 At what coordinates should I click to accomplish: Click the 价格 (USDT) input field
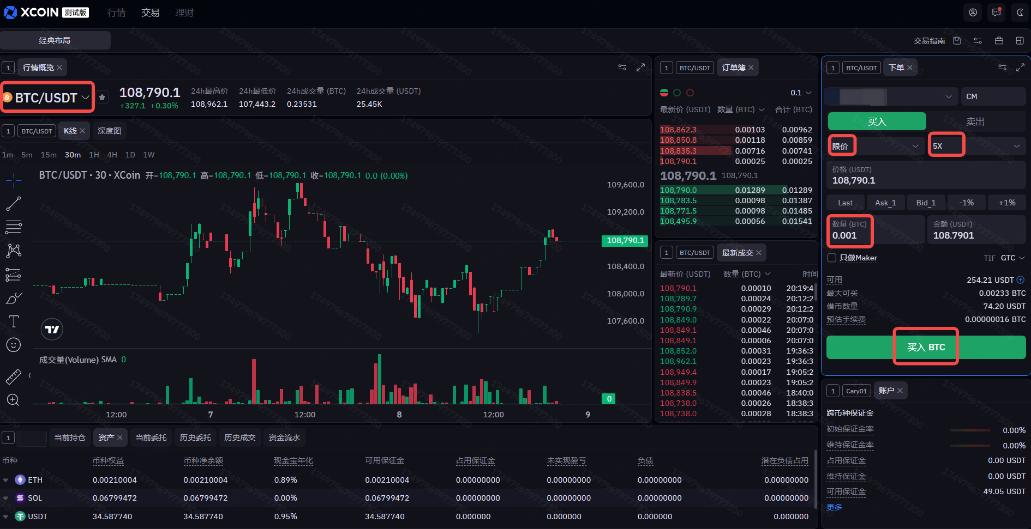coord(926,175)
